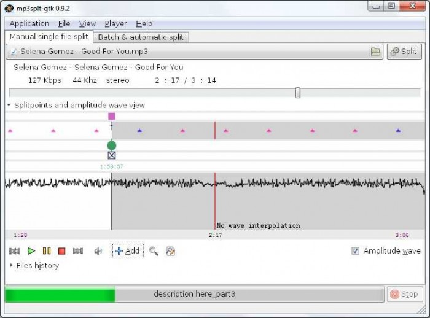Click the magnifying glass zoom icon

point(154,251)
